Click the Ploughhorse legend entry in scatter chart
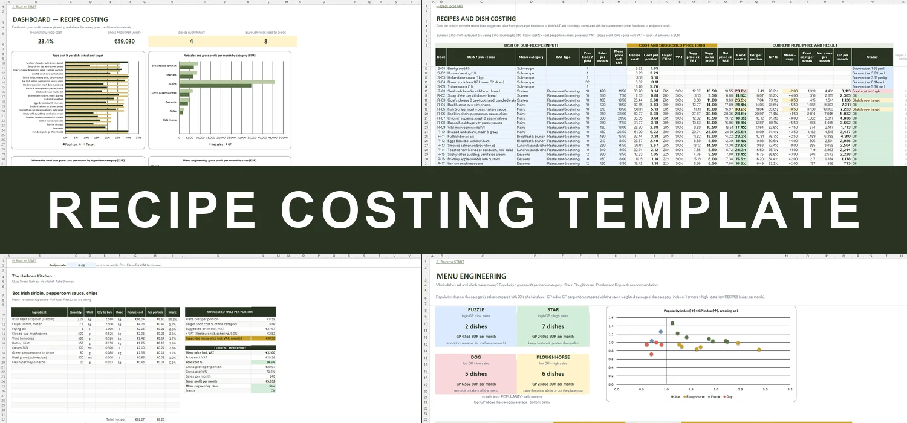907x423 pixels. (x=695, y=397)
